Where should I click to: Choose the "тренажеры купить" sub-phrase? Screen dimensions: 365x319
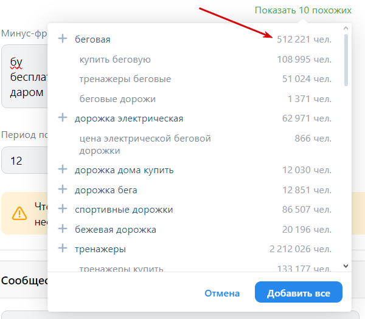(120, 269)
